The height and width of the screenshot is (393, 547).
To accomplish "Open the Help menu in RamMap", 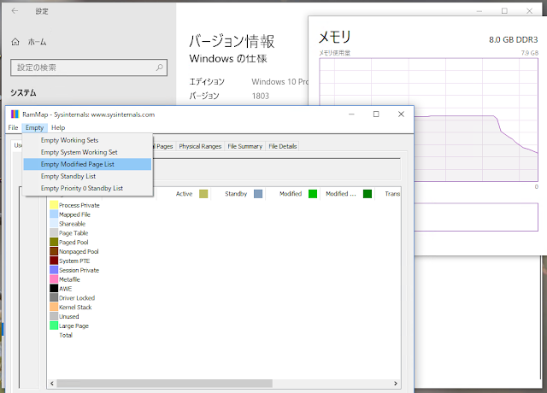I will (x=58, y=127).
